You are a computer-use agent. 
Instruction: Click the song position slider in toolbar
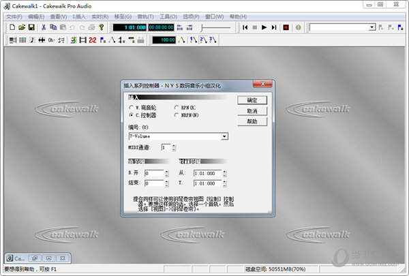click(215, 27)
